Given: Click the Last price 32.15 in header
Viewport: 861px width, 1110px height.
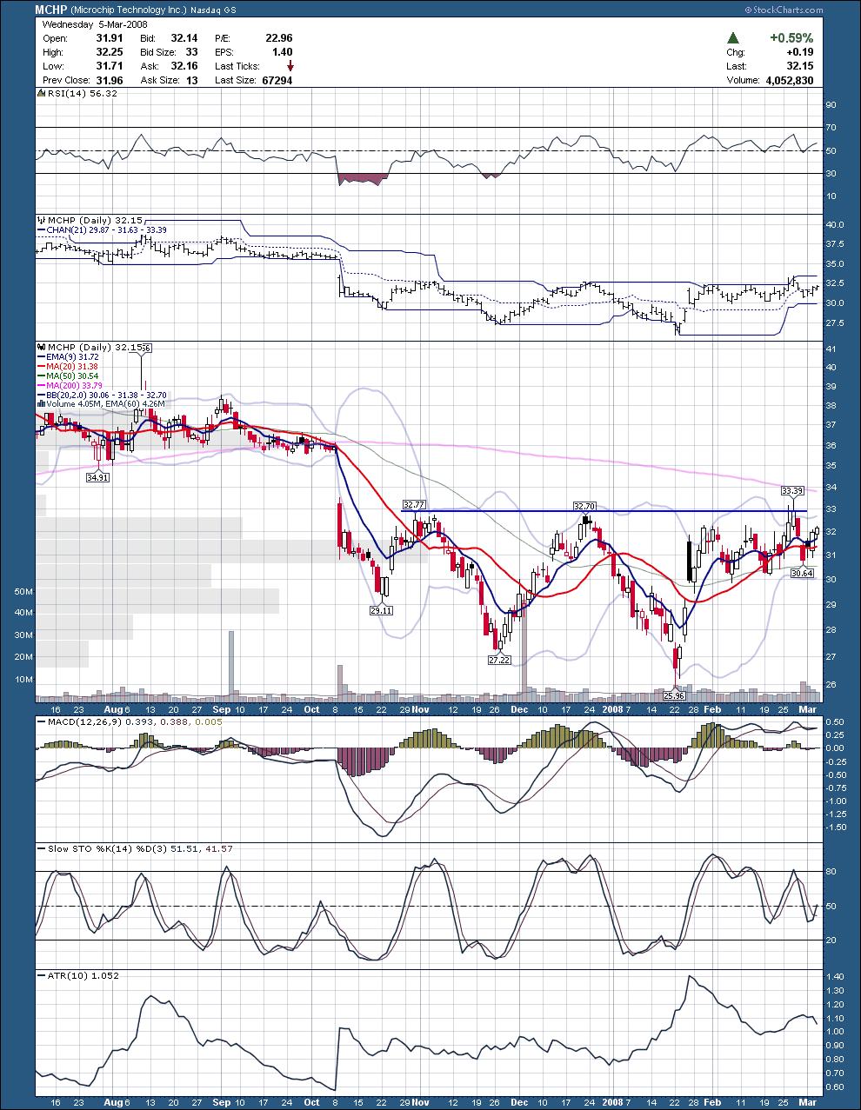Looking at the screenshot, I should click(802, 66).
